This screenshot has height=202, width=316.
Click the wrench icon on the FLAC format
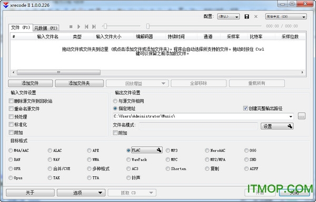point(159,150)
